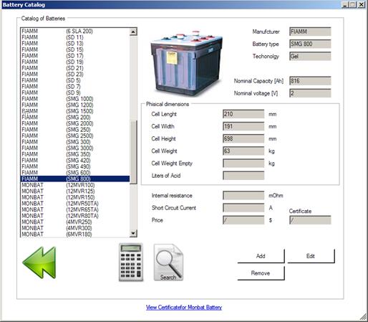Screen dimensions: 368x322
Task: Select FIAMM (SD 19) row
Action: pyautogui.click(x=75, y=62)
